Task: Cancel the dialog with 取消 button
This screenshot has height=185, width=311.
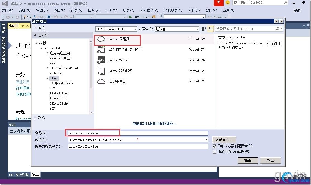Action: 270,161
